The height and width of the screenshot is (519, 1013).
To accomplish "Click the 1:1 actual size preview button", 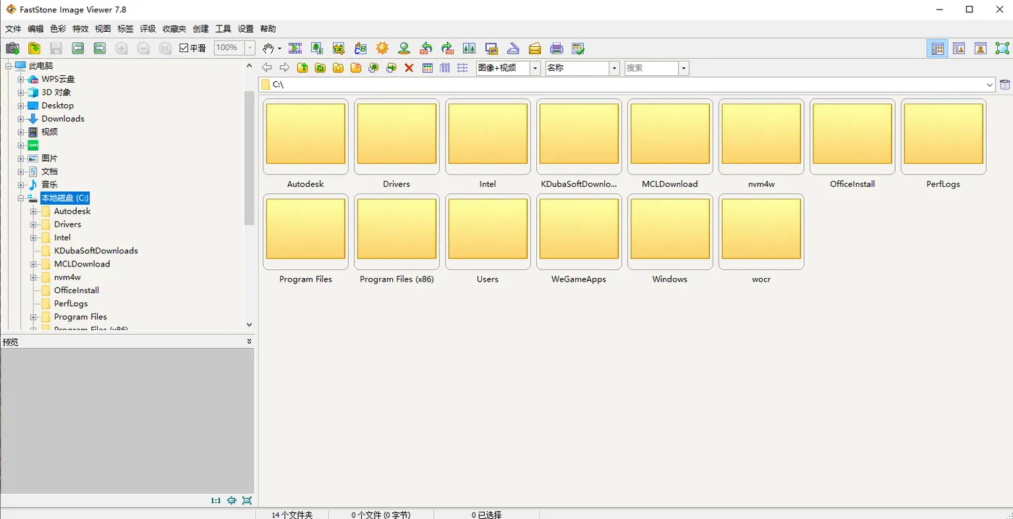I will point(216,500).
